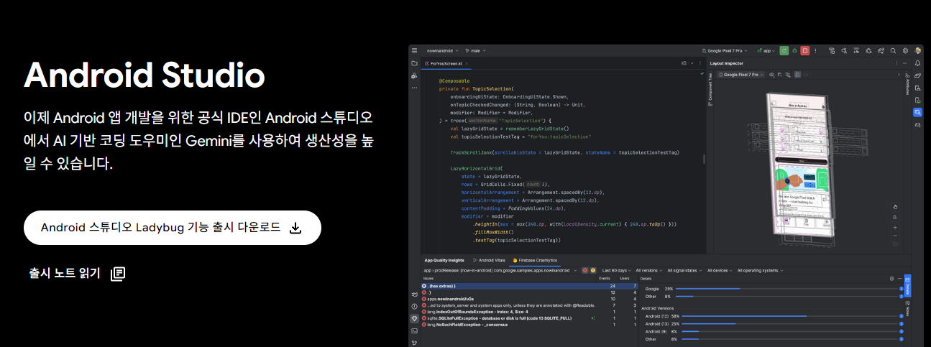
Task: Select the apps.nowinandroid/uOe issue row
Action: [529, 299]
